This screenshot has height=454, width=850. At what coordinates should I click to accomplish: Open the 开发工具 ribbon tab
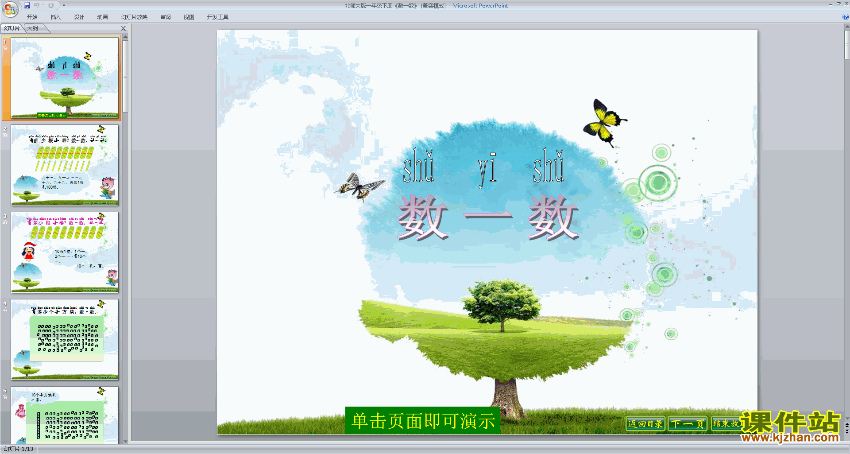tap(218, 17)
